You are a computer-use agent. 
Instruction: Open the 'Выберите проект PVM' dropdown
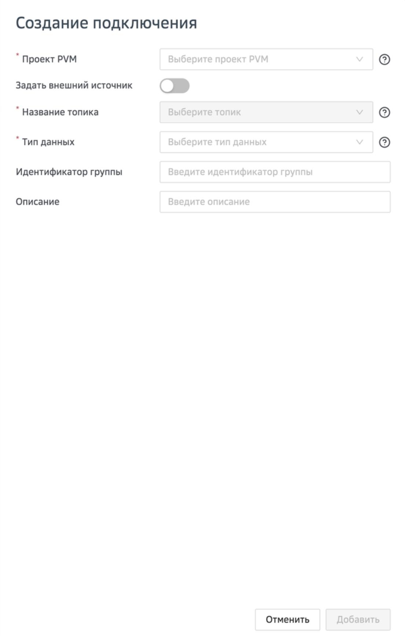(257, 59)
